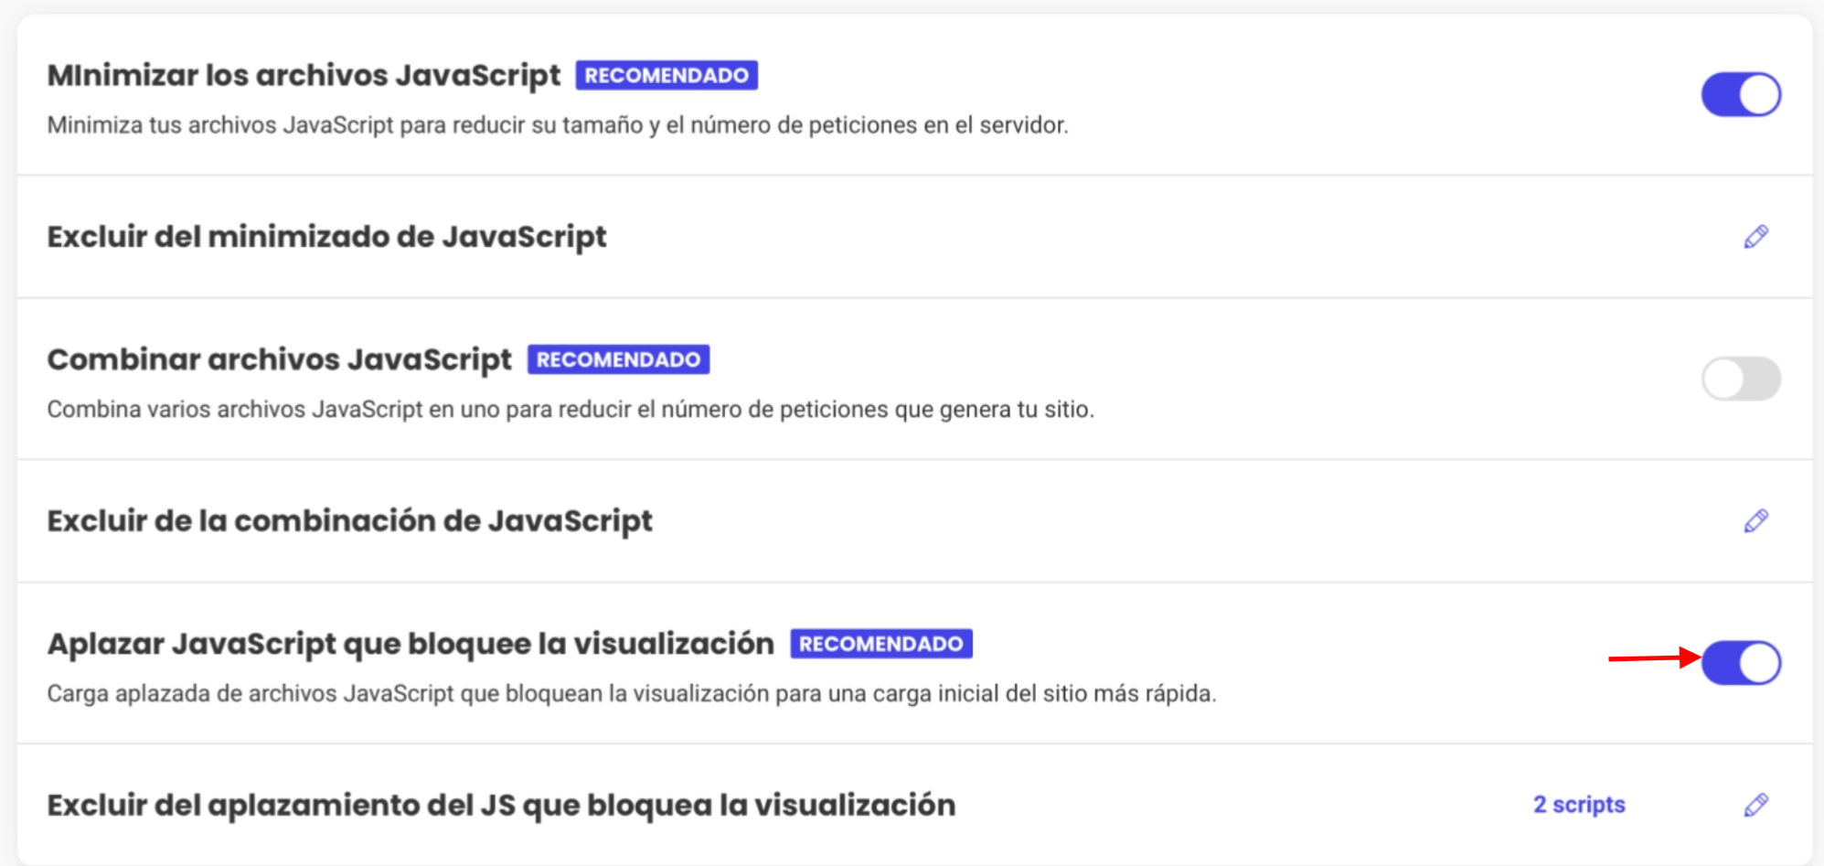Open pencil editor for Excluir del aplazamiento del JS
The width and height of the screenshot is (1824, 866).
1755,805
